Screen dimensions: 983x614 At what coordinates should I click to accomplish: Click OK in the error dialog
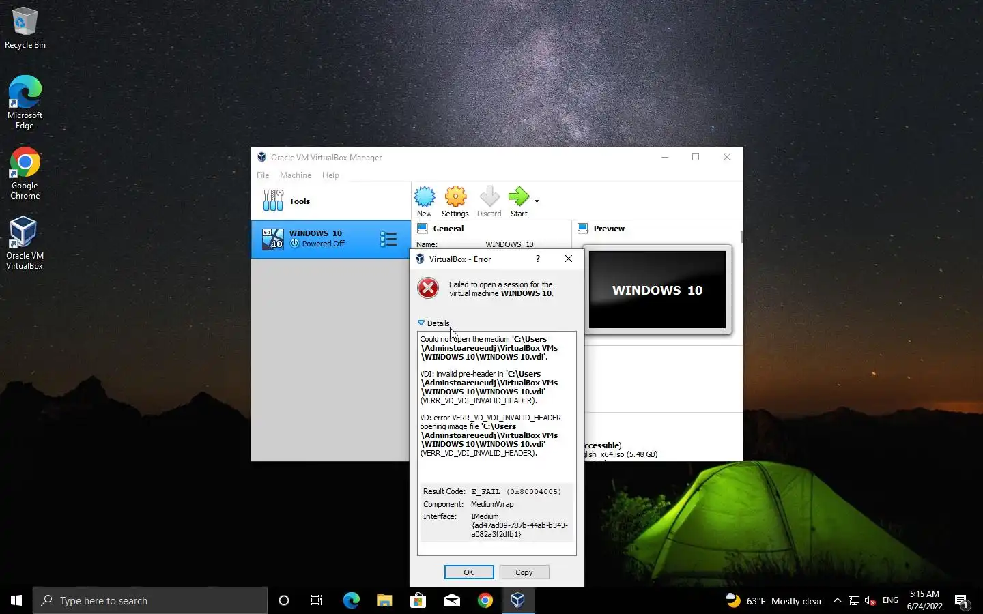(x=469, y=572)
